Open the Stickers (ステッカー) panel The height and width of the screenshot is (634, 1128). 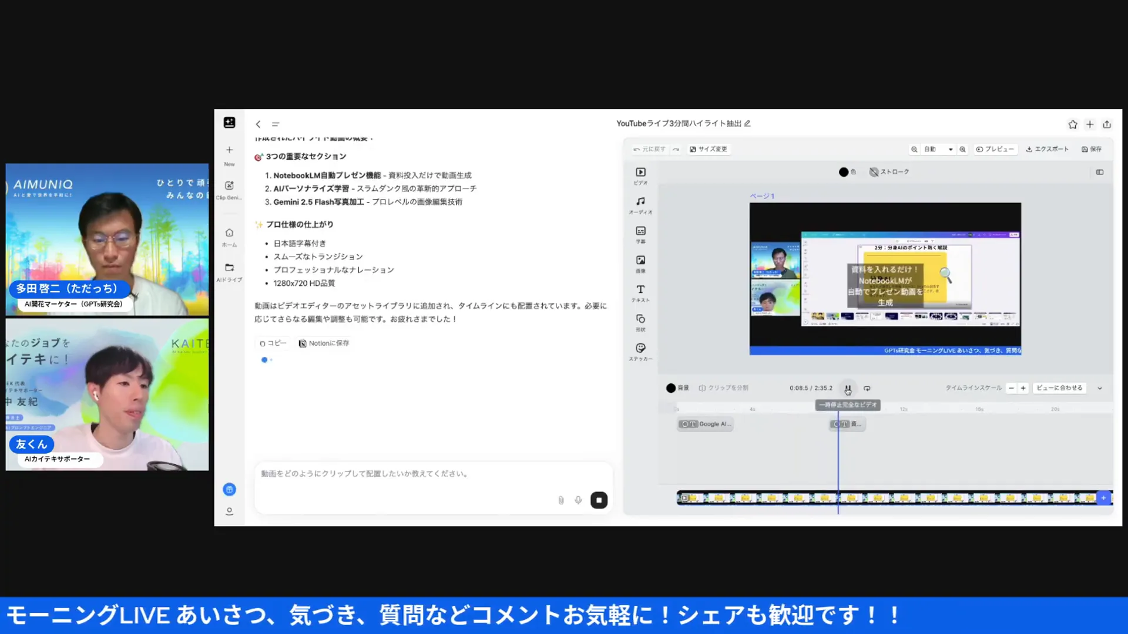[x=640, y=352]
